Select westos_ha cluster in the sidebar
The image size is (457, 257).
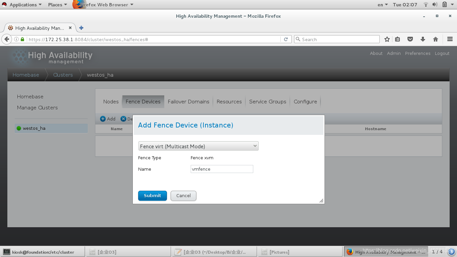(x=51, y=128)
